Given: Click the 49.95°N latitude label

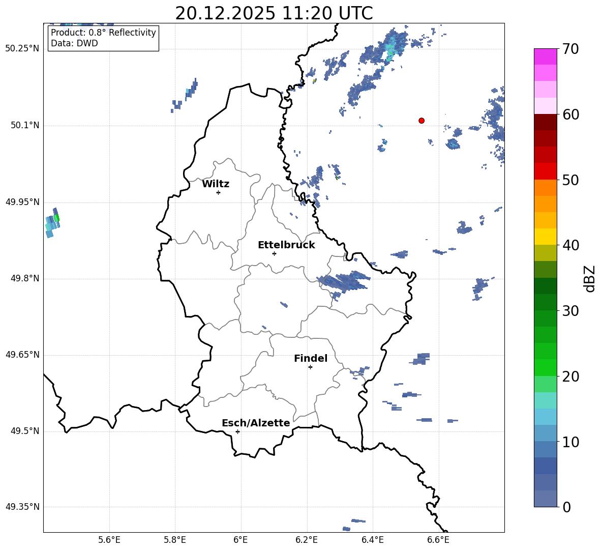Looking at the screenshot, I should (22, 202).
